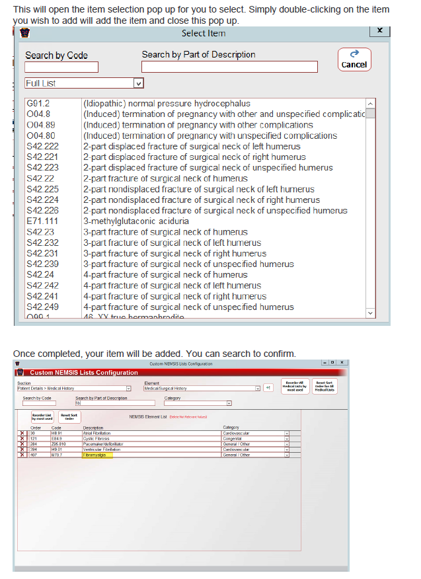Select row with code O04.89

pyautogui.click(x=195, y=125)
